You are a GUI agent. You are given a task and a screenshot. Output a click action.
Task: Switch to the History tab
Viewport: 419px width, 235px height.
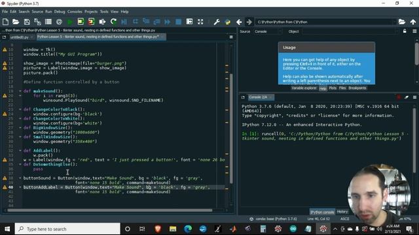342,211
